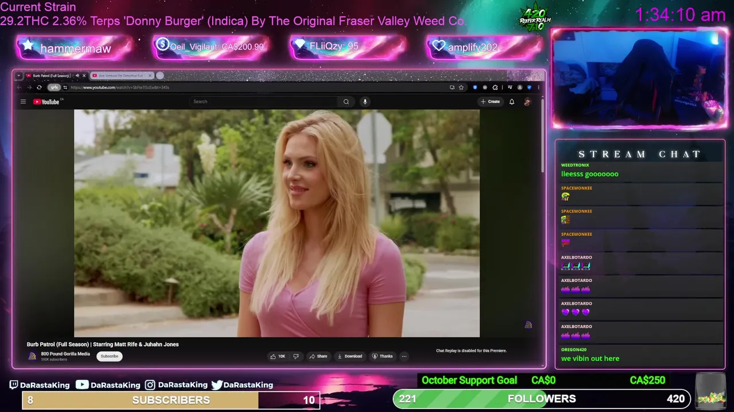Image resolution: width=734 pixels, height=412 pixels.
Task: Dislike the Burb Patrol video
Action: pyautogui.click(x=296, y=356)
